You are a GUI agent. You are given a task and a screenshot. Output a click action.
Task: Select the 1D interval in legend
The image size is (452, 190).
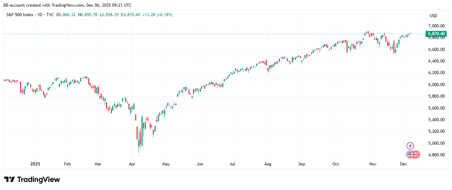pyautogui.click(x=41, y=15)
